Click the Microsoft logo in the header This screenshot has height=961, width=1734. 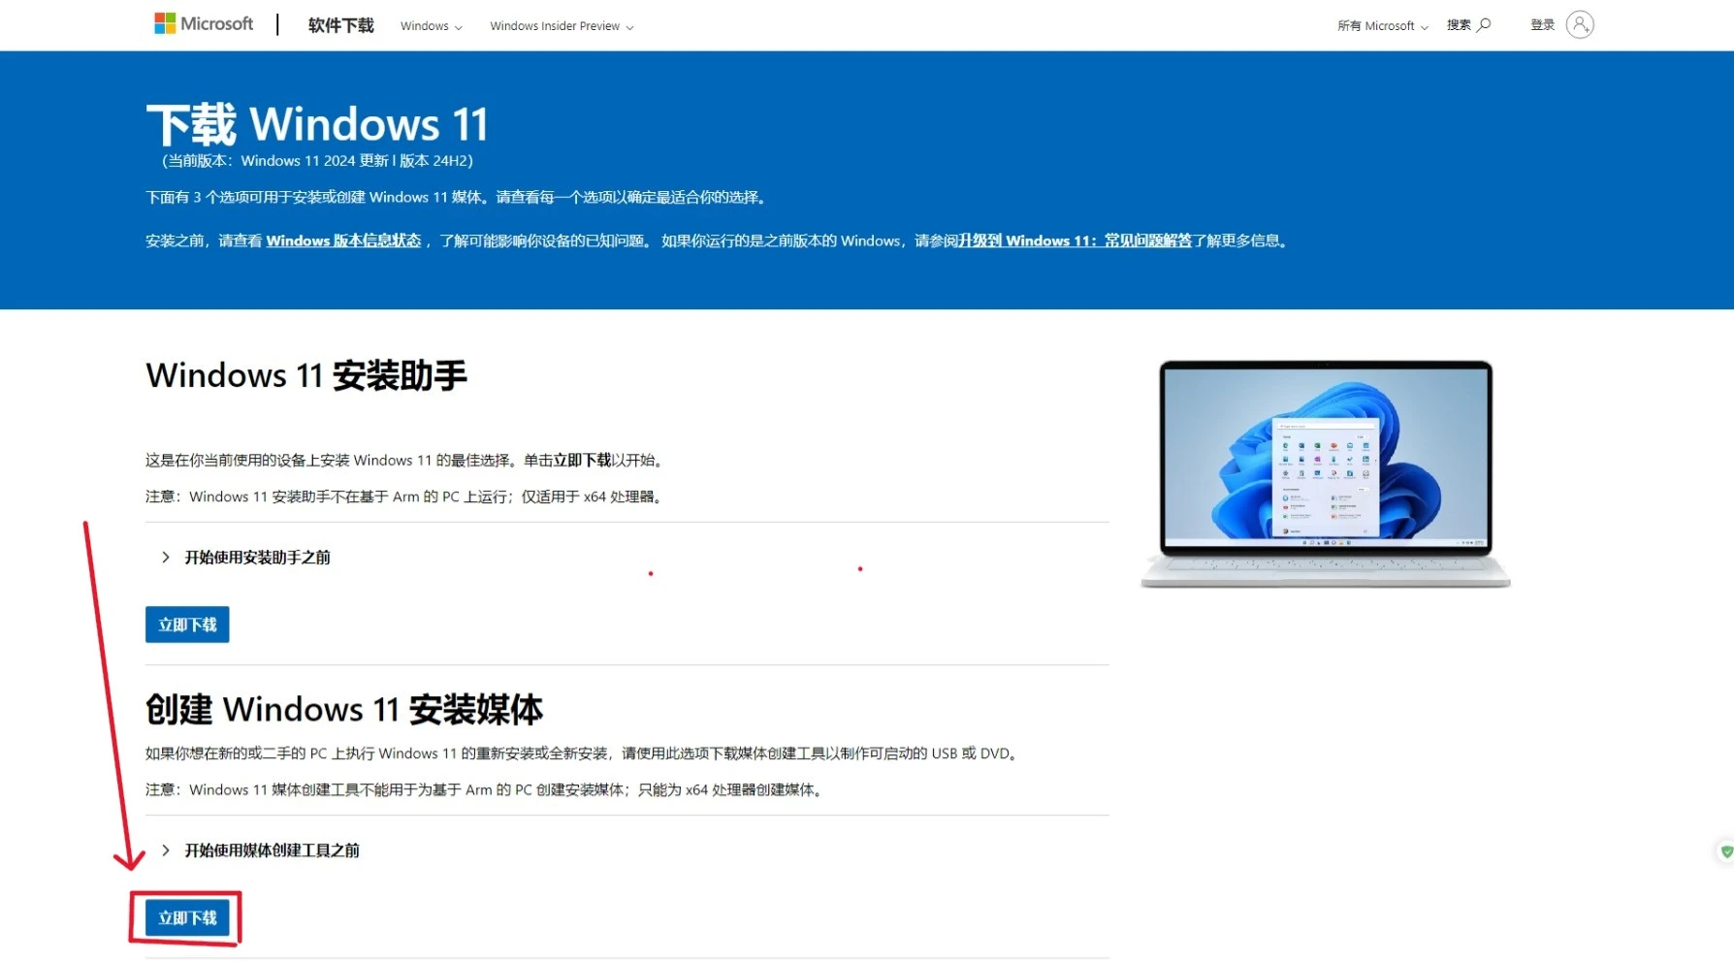point(204,24)
